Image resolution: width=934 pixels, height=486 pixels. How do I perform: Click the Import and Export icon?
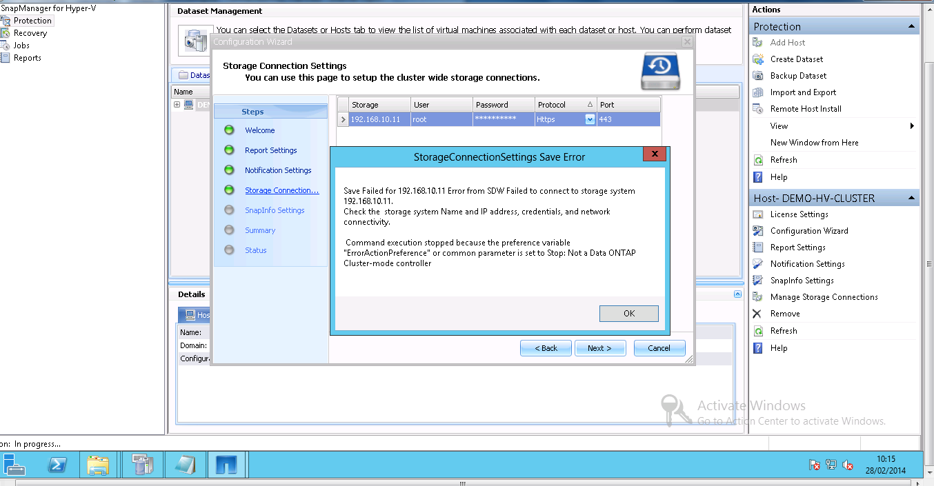757,92
